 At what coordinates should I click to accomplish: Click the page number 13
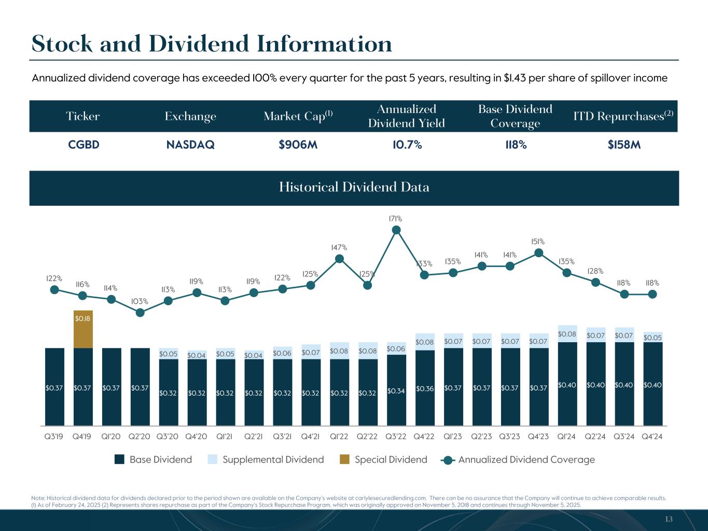669,520
